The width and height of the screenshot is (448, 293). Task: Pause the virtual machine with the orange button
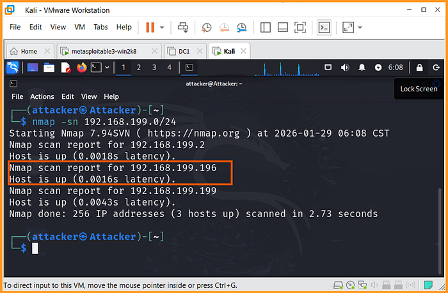click(150, 27)
